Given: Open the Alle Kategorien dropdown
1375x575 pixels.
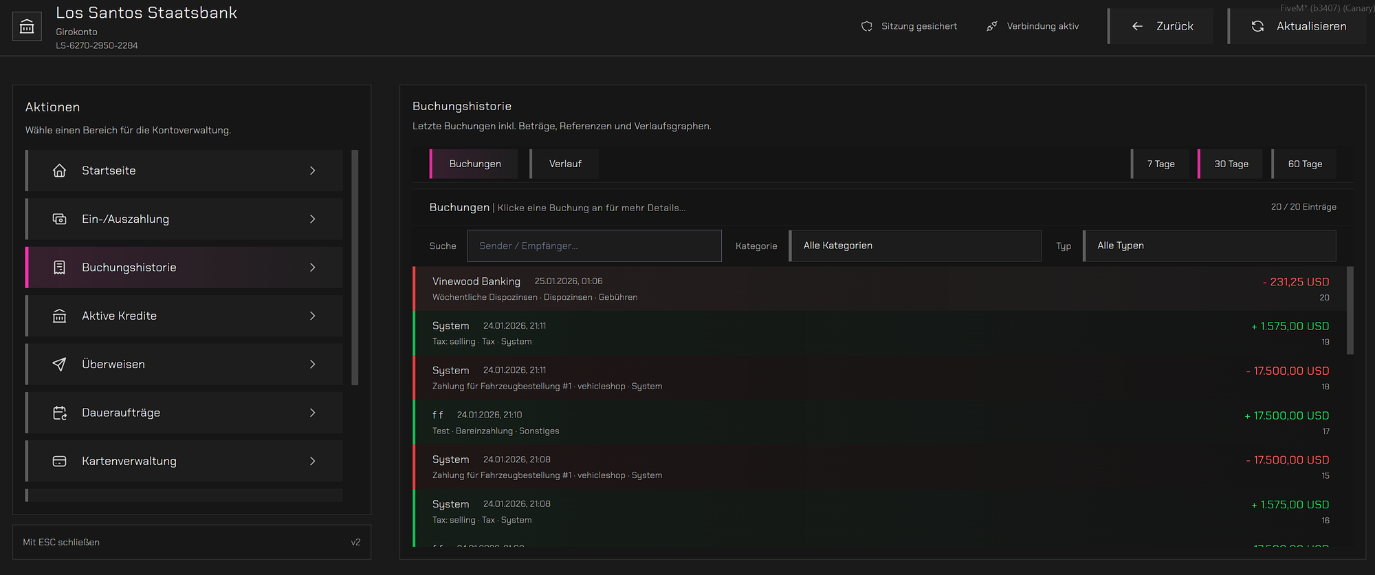Looking at the screenshot, I should click(x=915, y=246).
